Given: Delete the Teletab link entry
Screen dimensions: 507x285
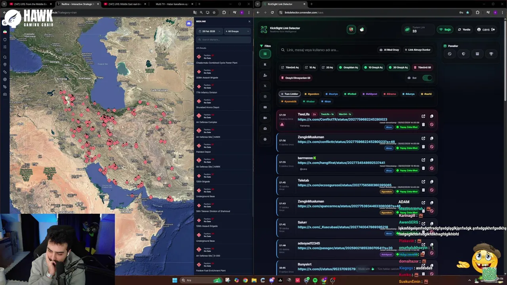Looking at the screenshot, I should pyautogui.click(x=423, y=190).
